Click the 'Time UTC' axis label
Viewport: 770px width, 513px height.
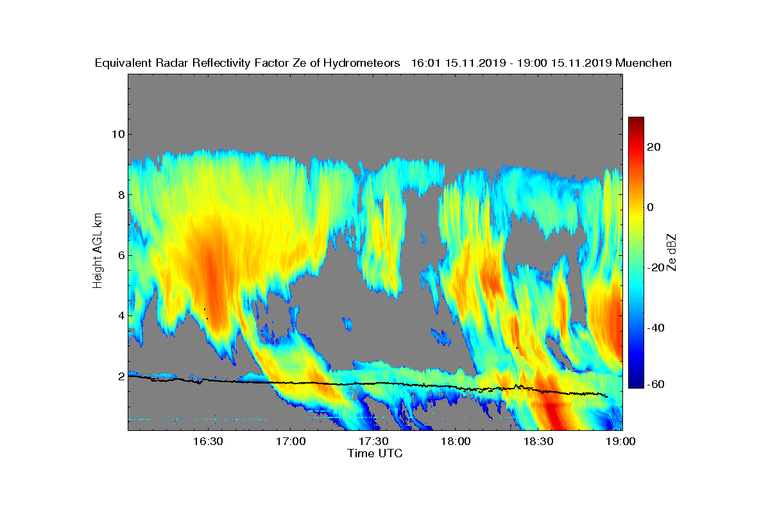point(375,453)
